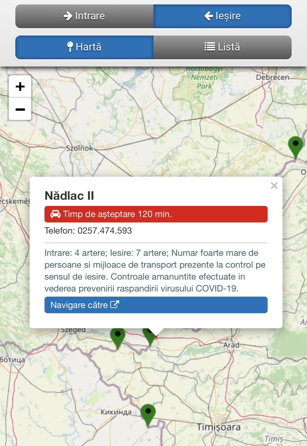Viewport: 307px width, 446px height.
Task: Click the Szolnok city label on map
Action: (79, 148)
